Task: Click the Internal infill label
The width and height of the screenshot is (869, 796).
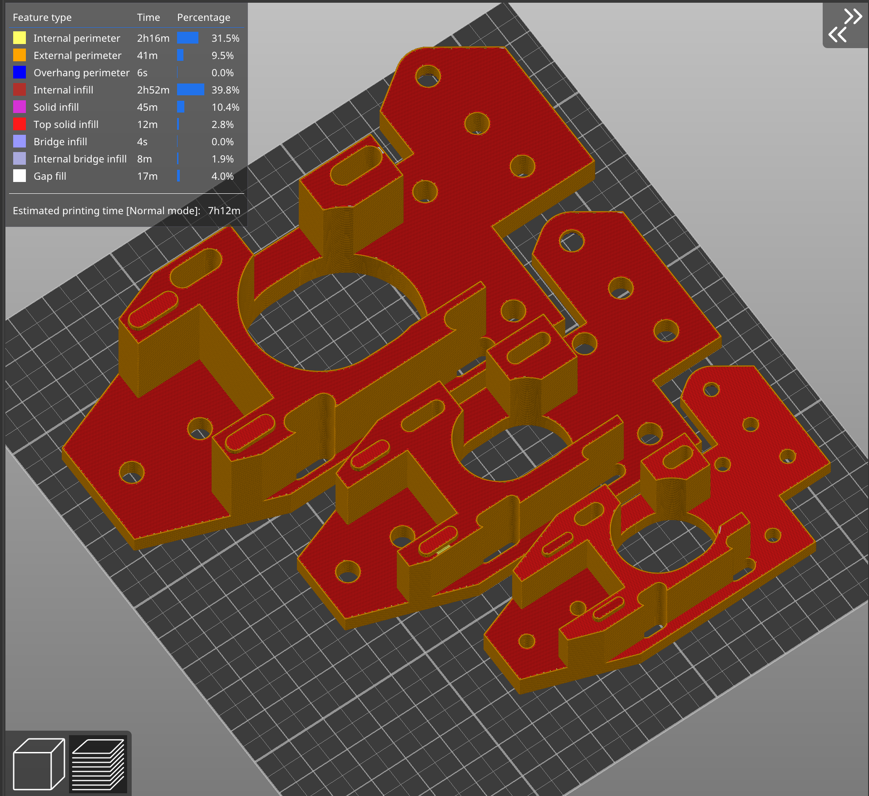Action: pyautogui.click(x=64, y=90)
